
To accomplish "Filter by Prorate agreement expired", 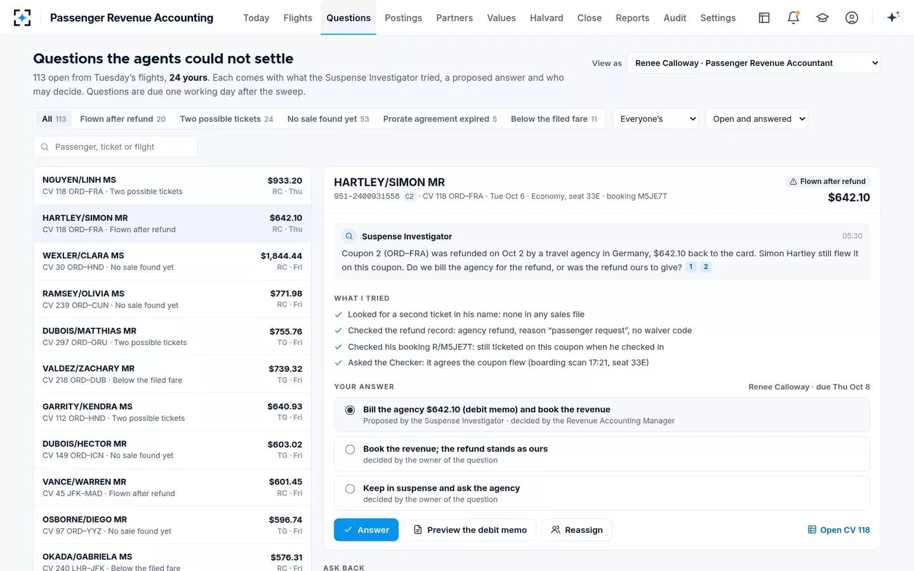I will click(x=440, y=119).
